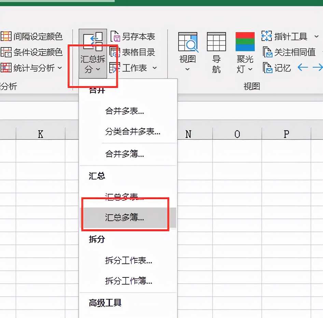Screen dimensions: 323x318
Task: Click the 汇总拆分 split button icon
Action: 93,41
